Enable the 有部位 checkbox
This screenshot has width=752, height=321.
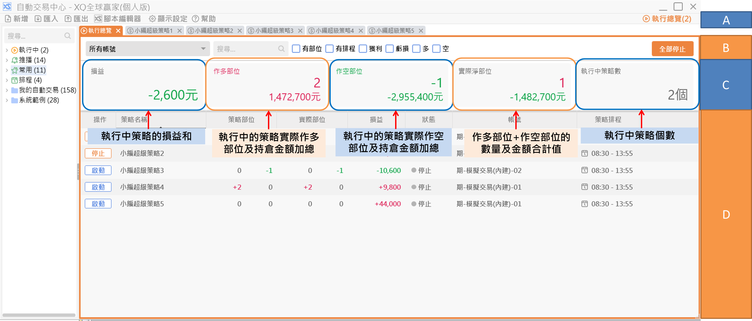pyautogui.click(x=296, y=49)
